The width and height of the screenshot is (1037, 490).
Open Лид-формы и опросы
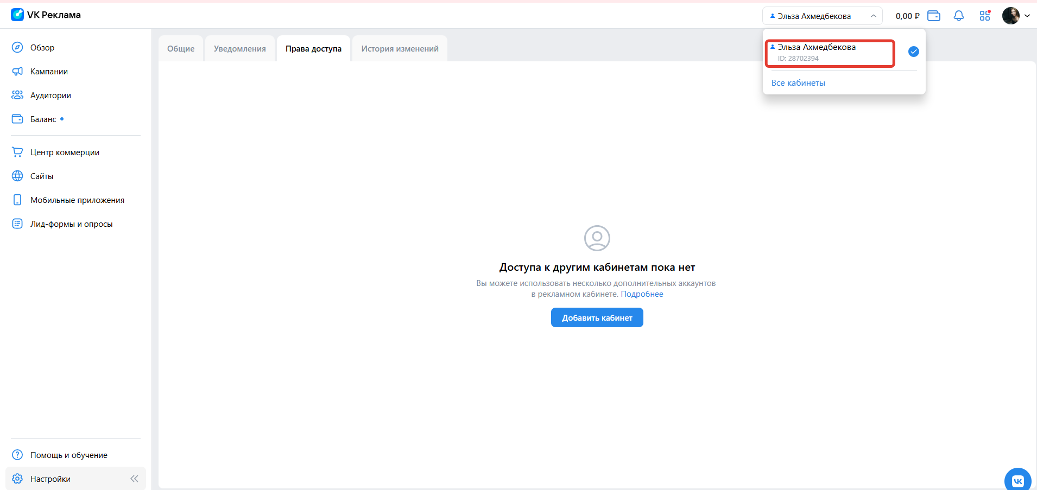tap(71, 224)
